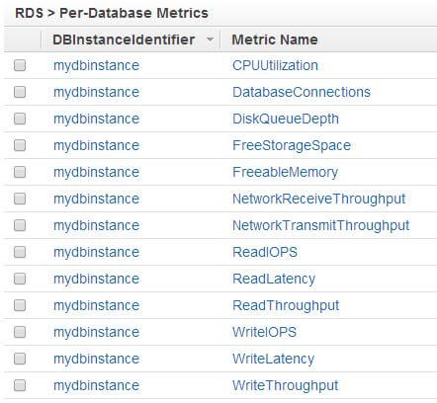This screenshot has height=403, width=437.
Task: Click the DBInstanceIdentifier column header
Action: tap(124, 40)
